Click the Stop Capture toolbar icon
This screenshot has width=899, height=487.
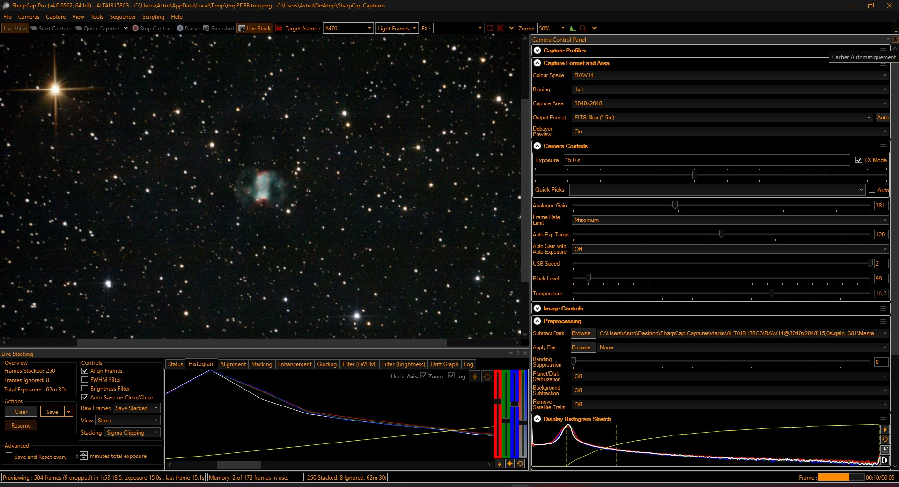pos(135,28)
